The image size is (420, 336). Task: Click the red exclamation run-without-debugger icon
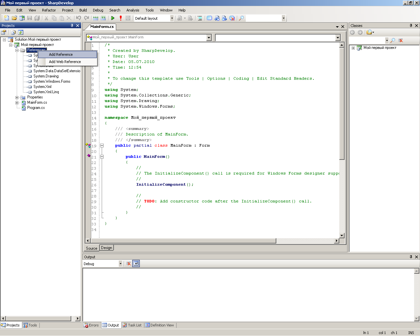121,18
